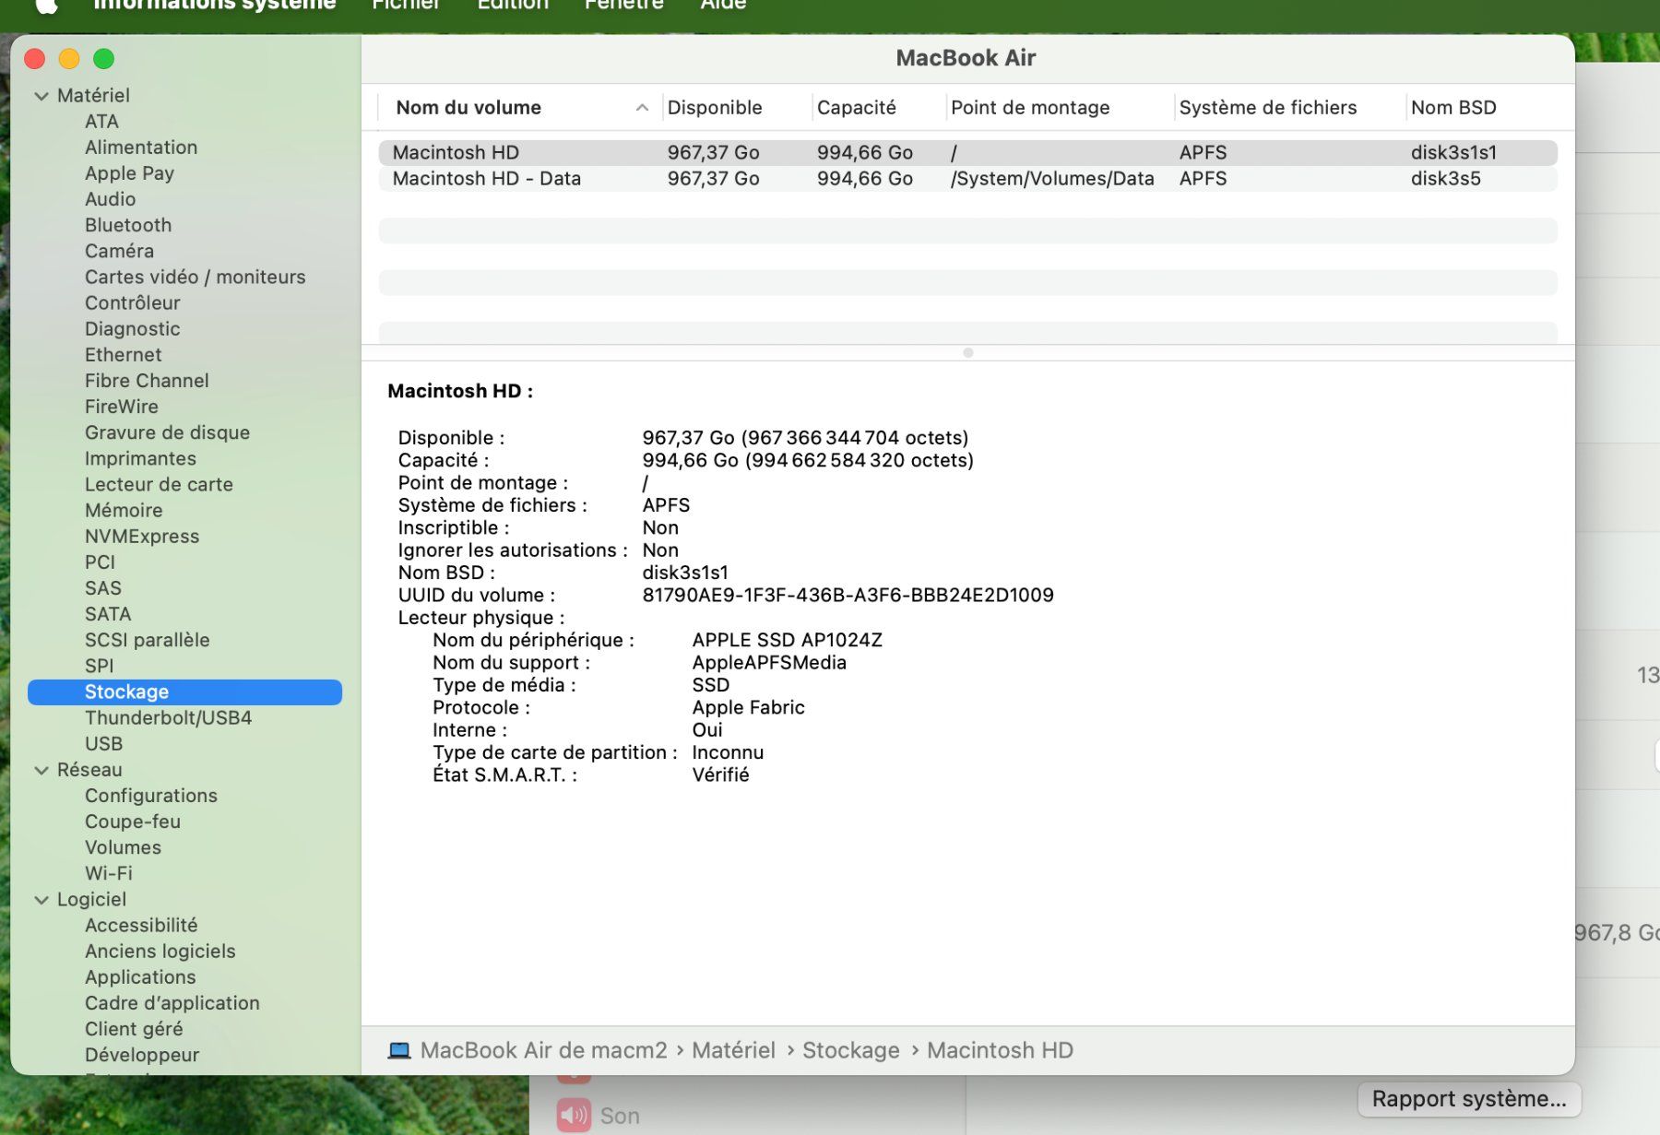The image size is (1660, 1135).
Task: Select Volumes under Réseau
Action: click(x=123, y=847)
